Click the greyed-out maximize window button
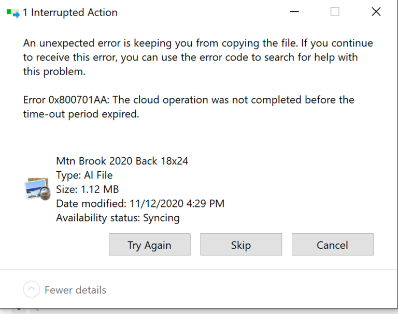Screen dimensions: 398x314 (335, 12)
